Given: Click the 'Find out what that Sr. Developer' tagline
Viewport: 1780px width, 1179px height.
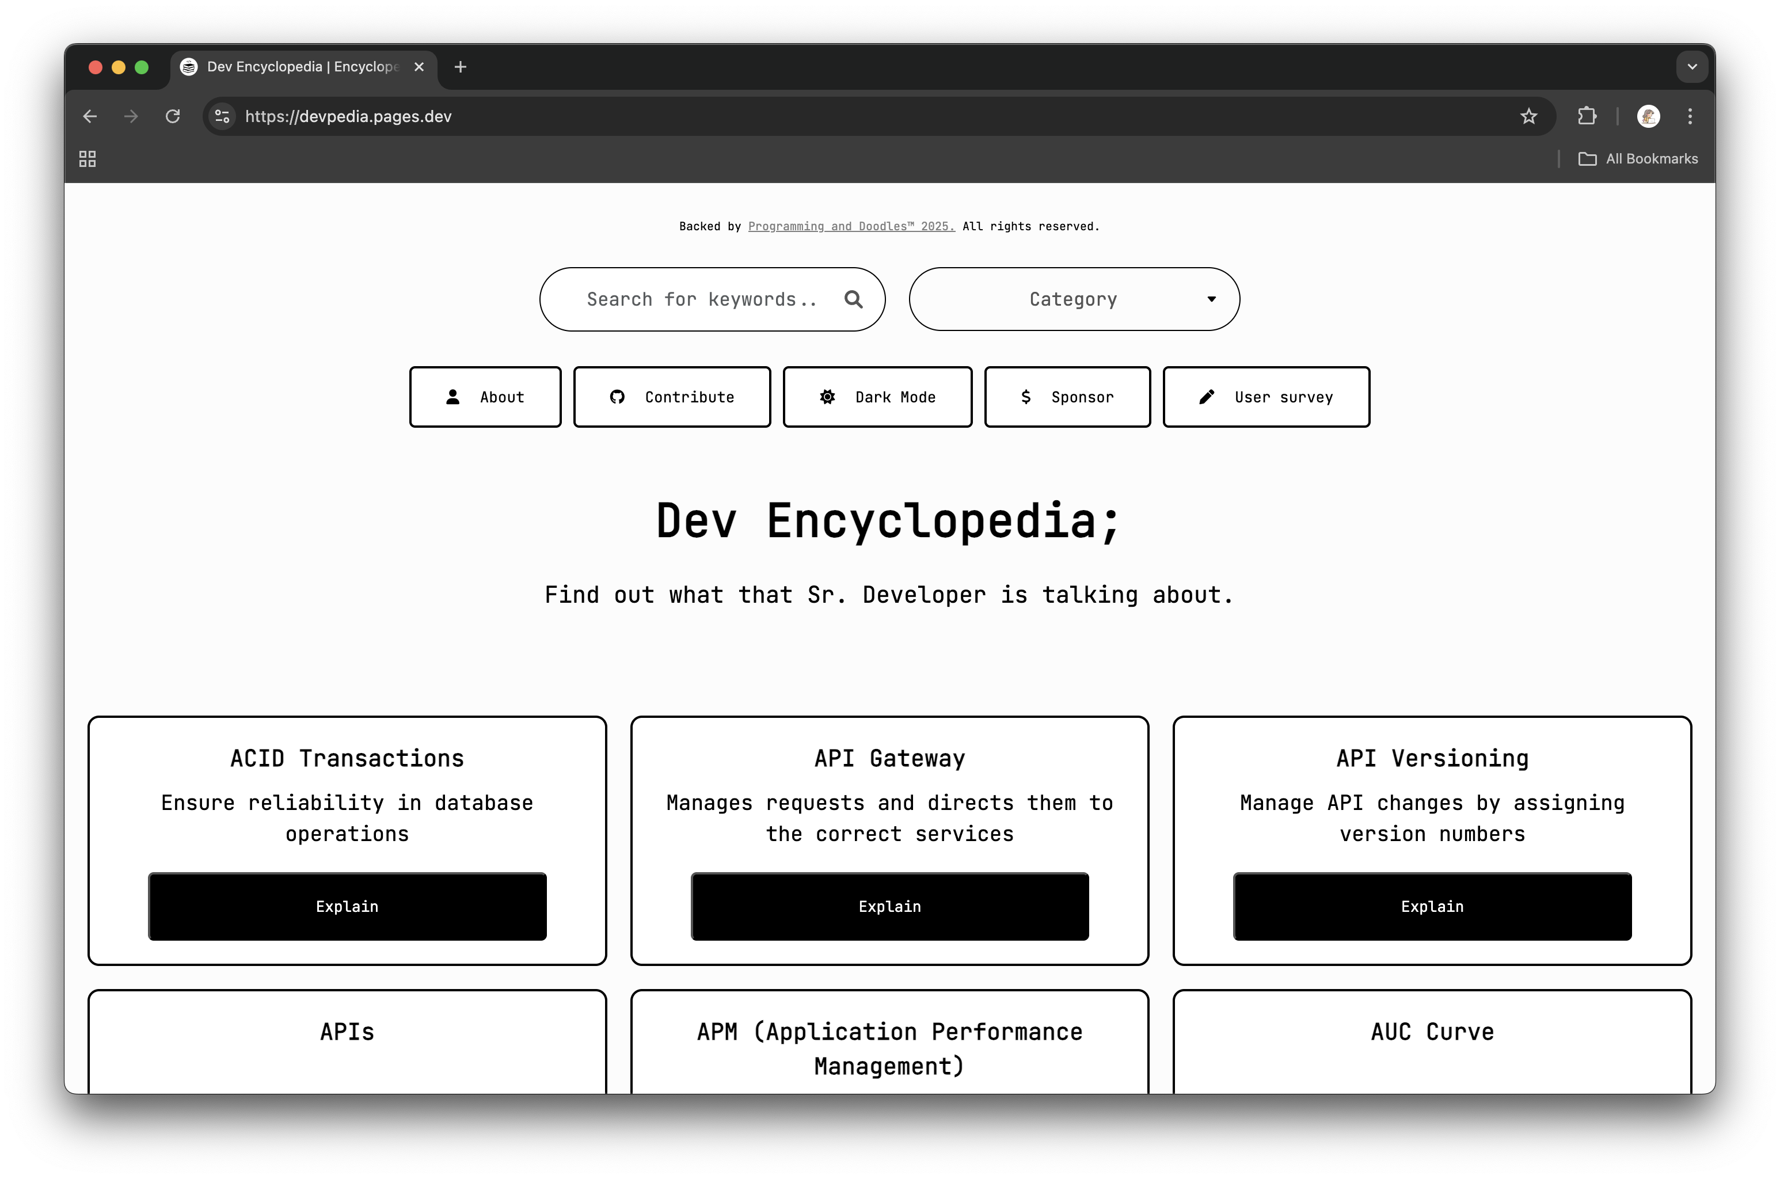Looking at the screenshot, I should (888, 595).
